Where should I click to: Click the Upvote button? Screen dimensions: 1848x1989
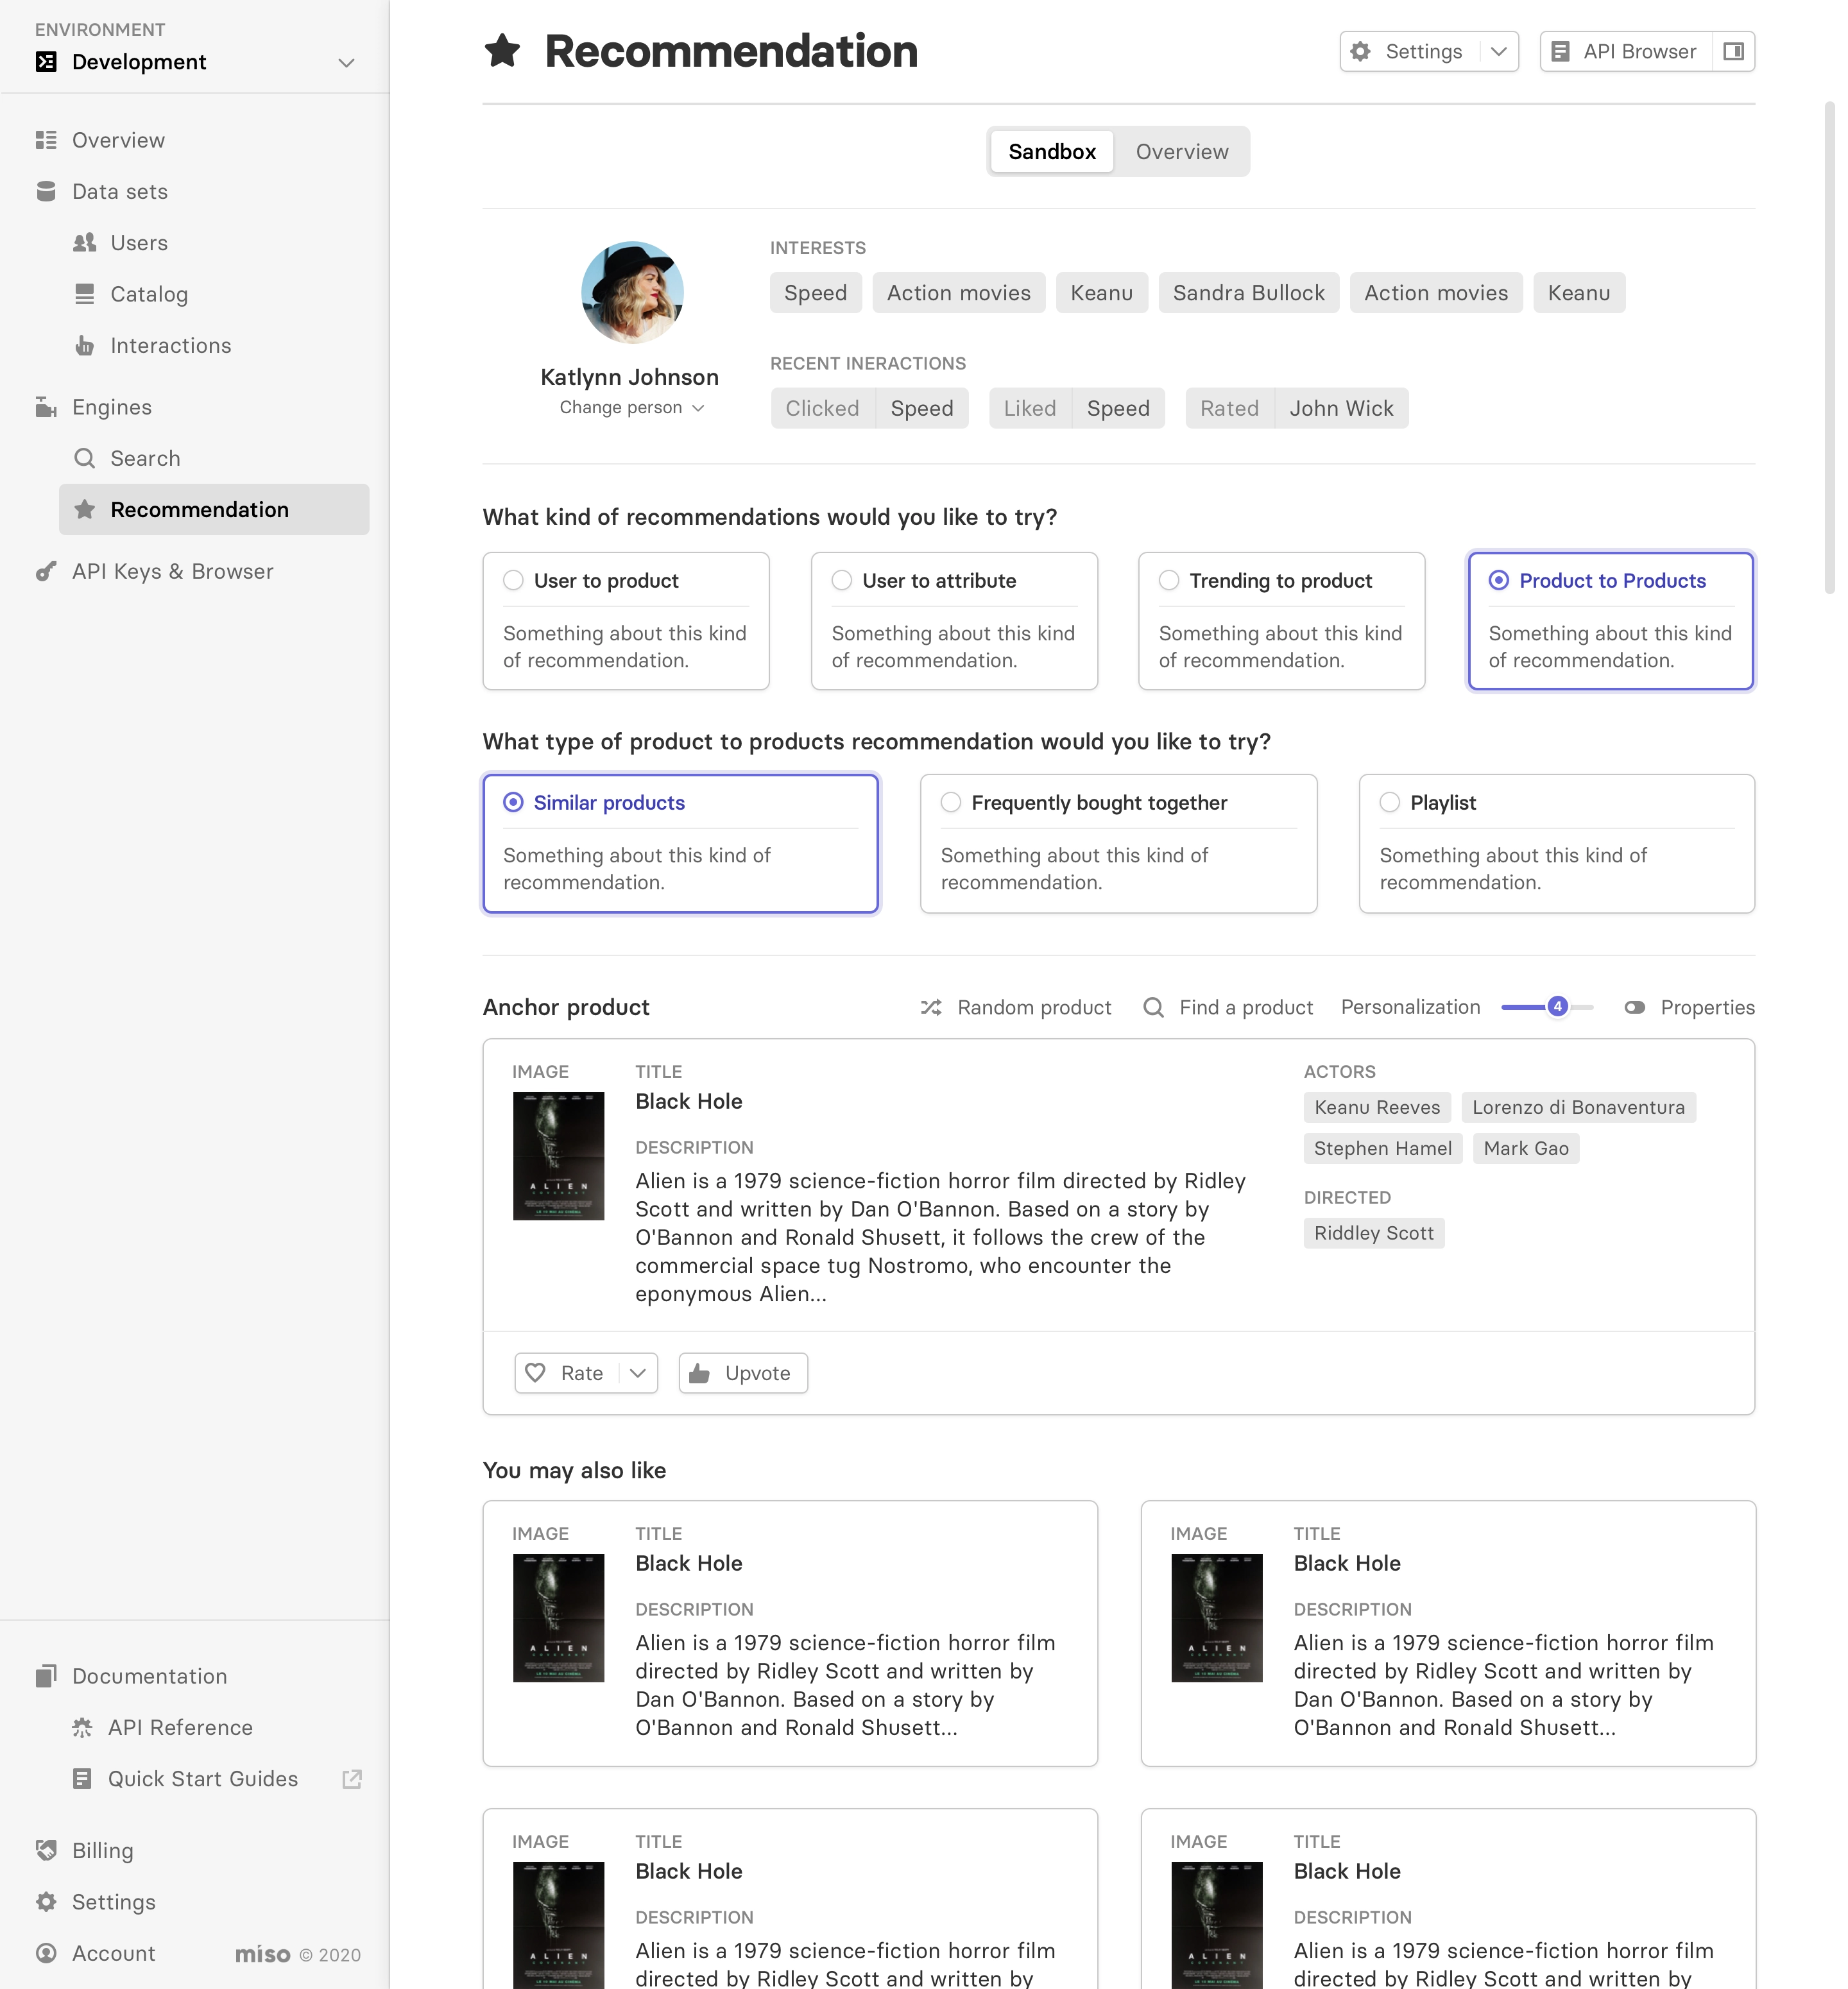click(743, 1373)
